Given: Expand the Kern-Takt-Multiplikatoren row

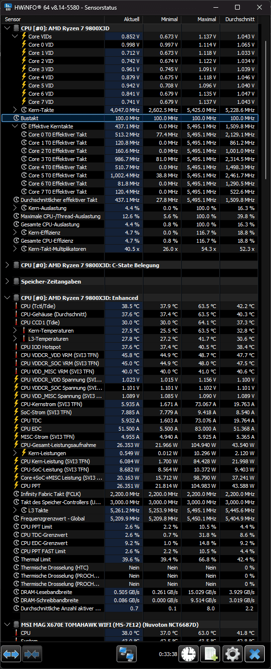Looking at the screenshot, I should point(14,249).
